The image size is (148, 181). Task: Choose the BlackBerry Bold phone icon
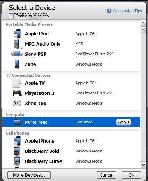point(17,151)
